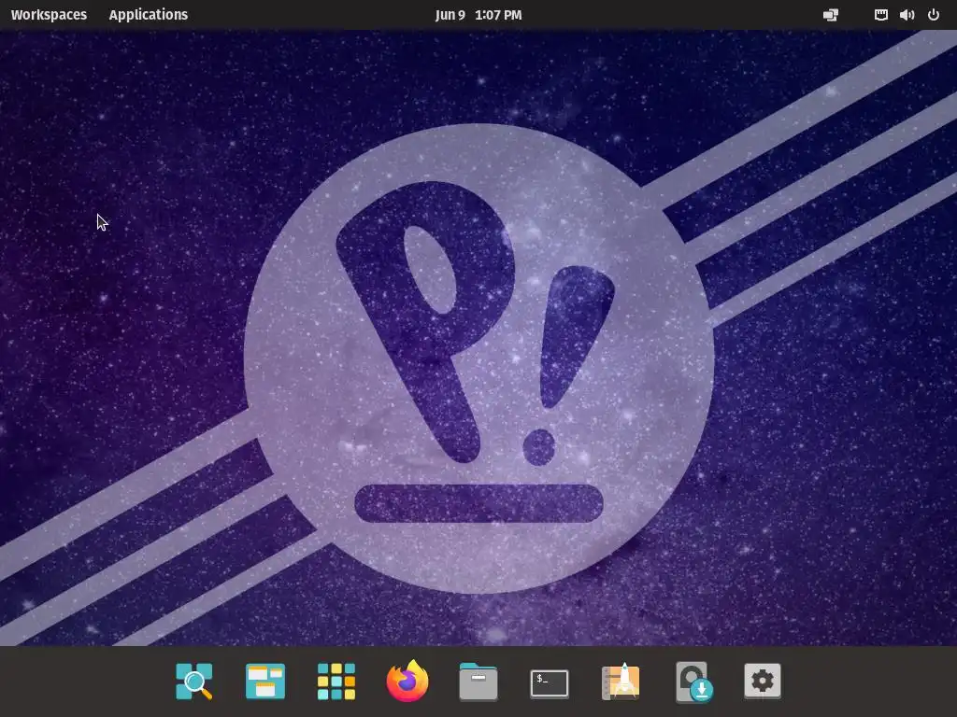The width and height of the screenshot is (957, 717).
Task: Open the Applications top bar menu
Action: [x=149, y=15]
